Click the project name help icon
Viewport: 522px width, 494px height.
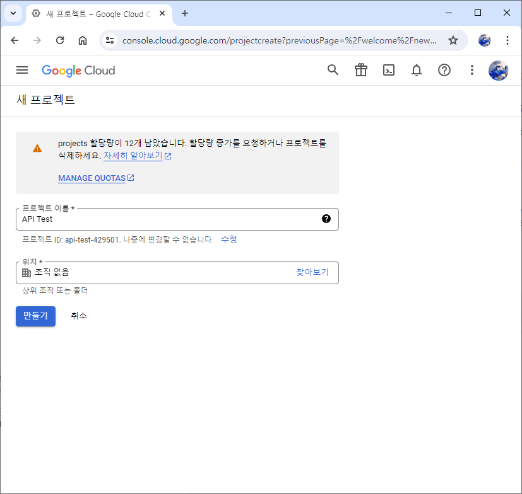click(326, 219)
